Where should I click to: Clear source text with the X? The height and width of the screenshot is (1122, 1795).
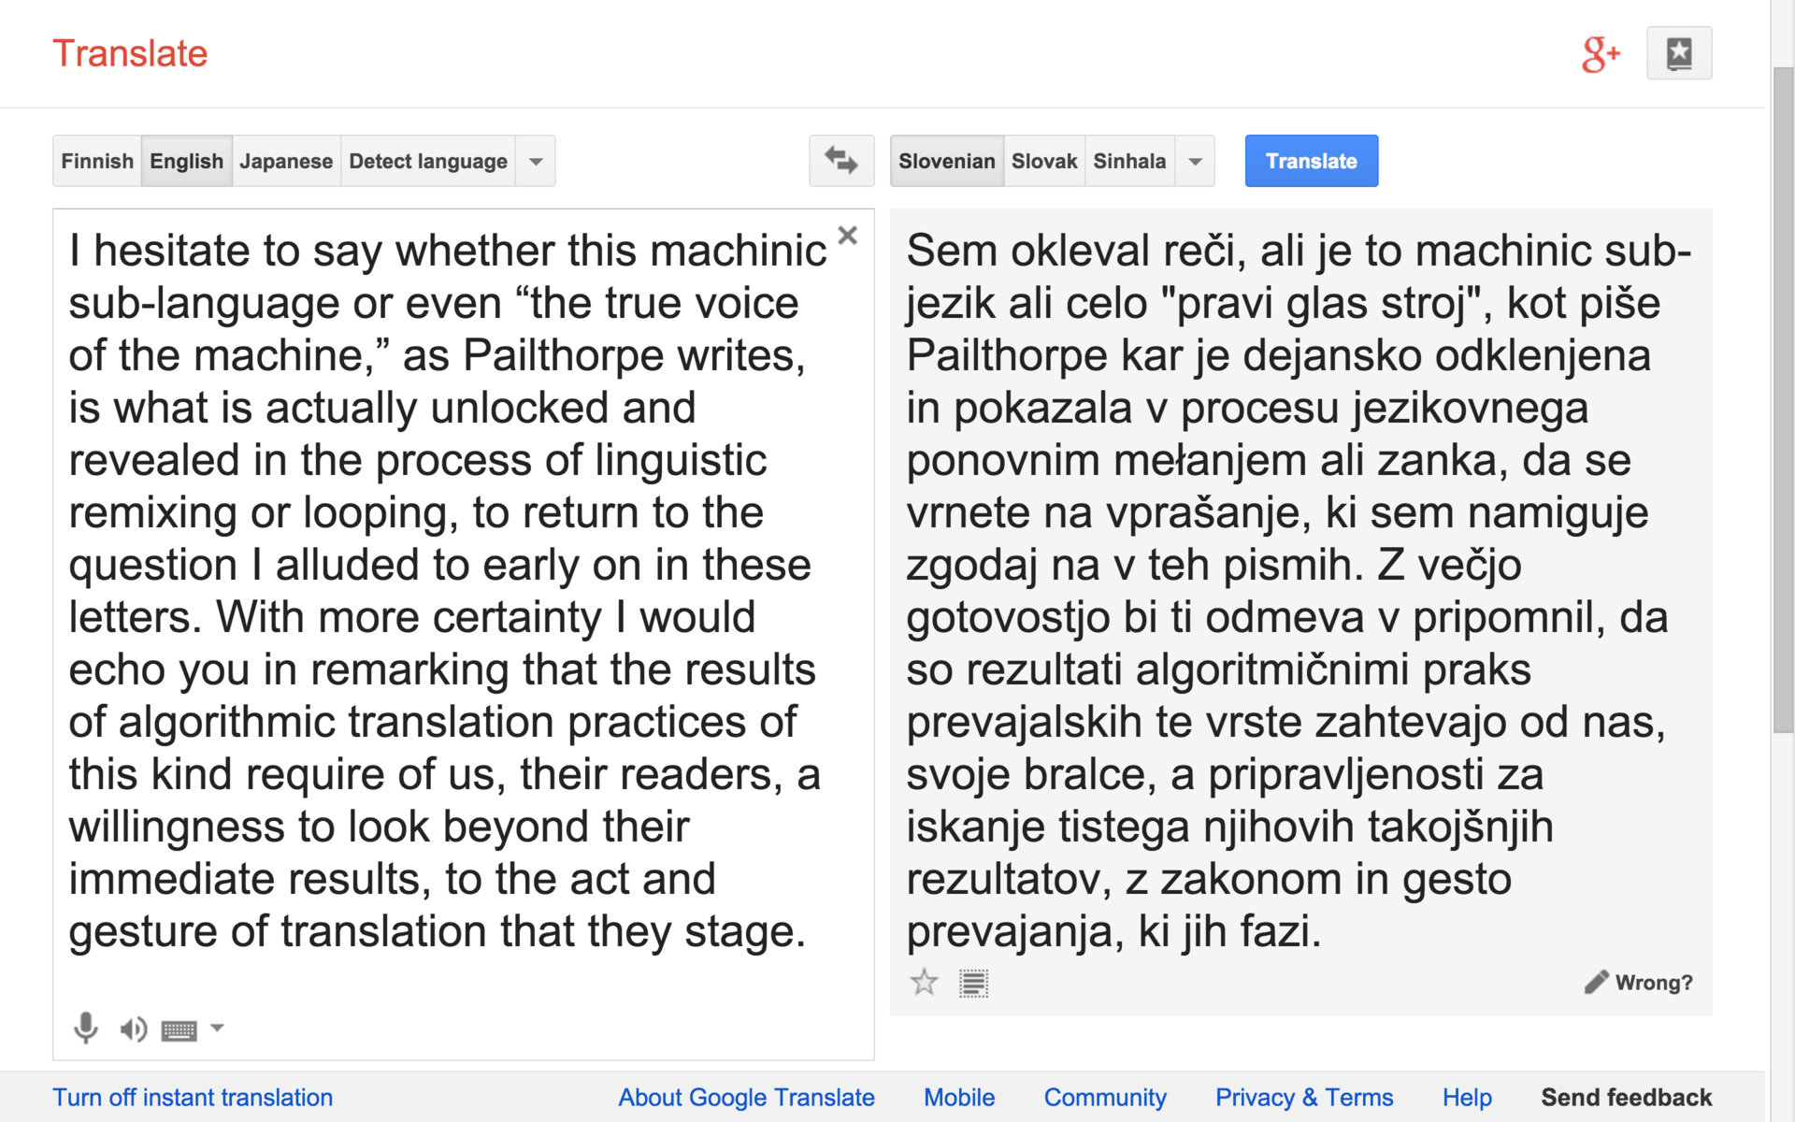[x=847, y=236]
